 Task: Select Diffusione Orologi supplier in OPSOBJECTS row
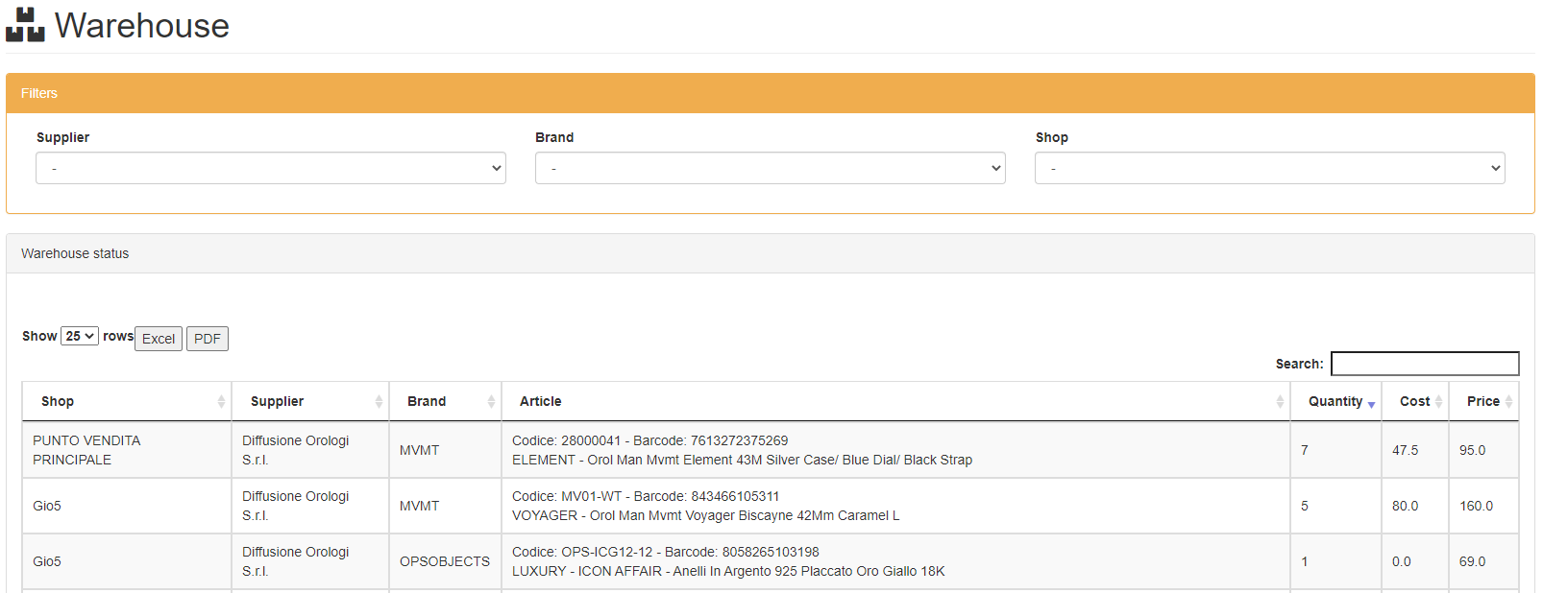(310, 561)
